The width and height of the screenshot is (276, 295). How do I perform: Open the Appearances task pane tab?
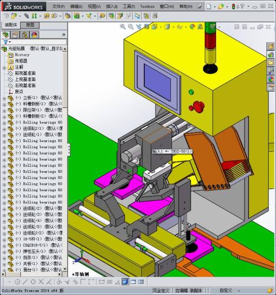pyautogui.click(x=271, y=79)
